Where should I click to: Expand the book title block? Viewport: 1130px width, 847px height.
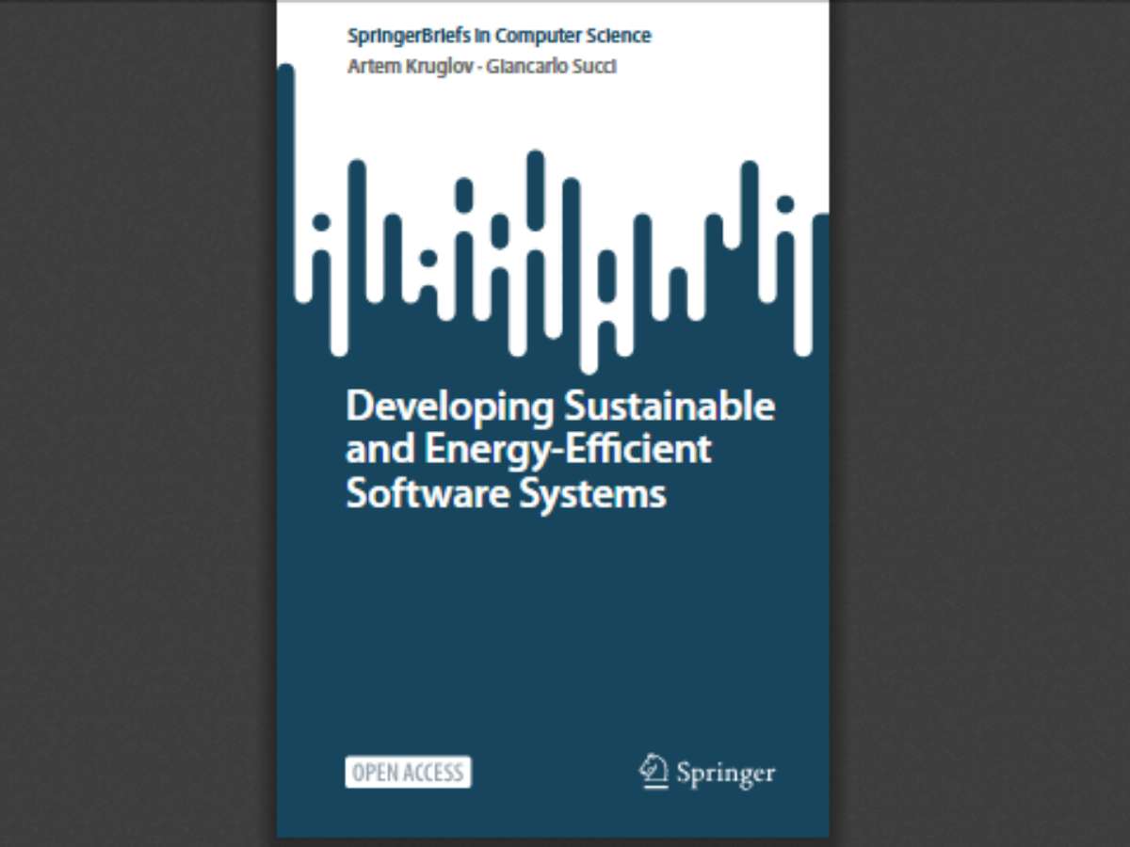(561, 449)
